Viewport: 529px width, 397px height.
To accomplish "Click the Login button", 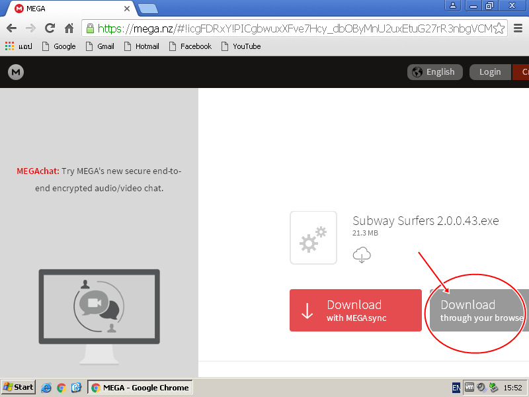I will [x=490, y=72].
